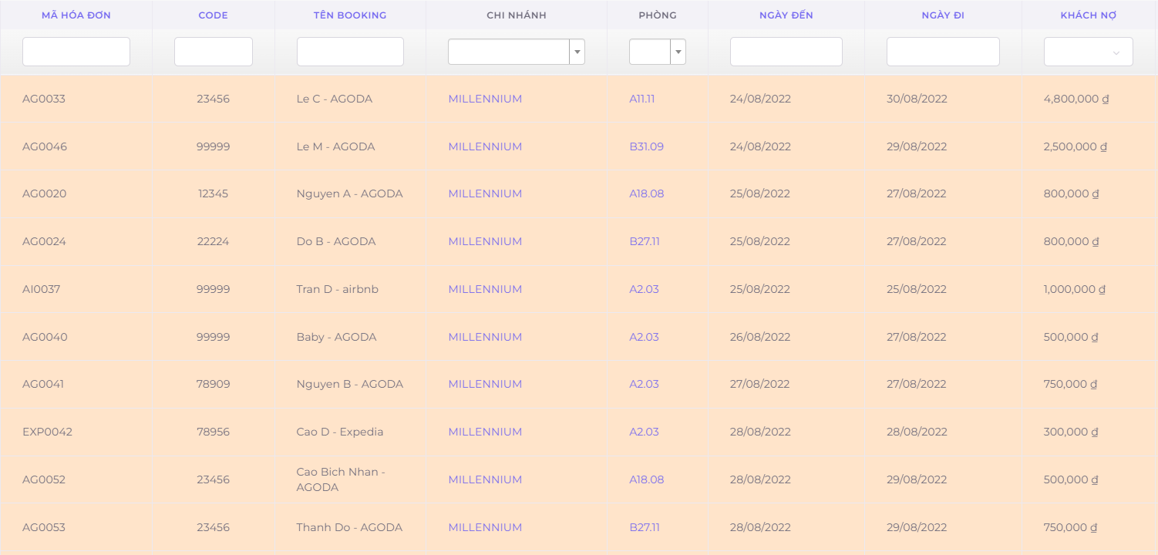Sort by Mã Hóa Đơn column header

click(x=76, y=15)
